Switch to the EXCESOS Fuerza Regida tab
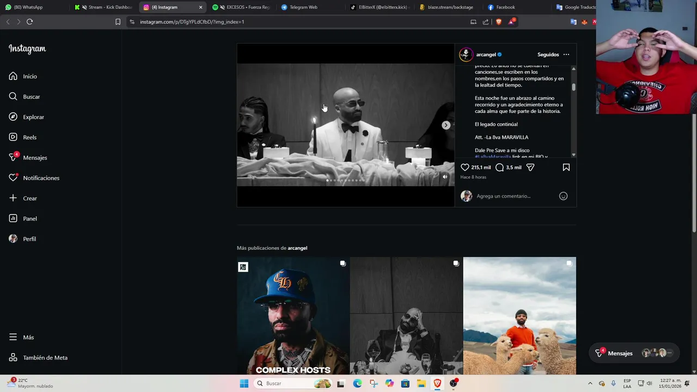The image size is (697, 392). click(241, 7)
